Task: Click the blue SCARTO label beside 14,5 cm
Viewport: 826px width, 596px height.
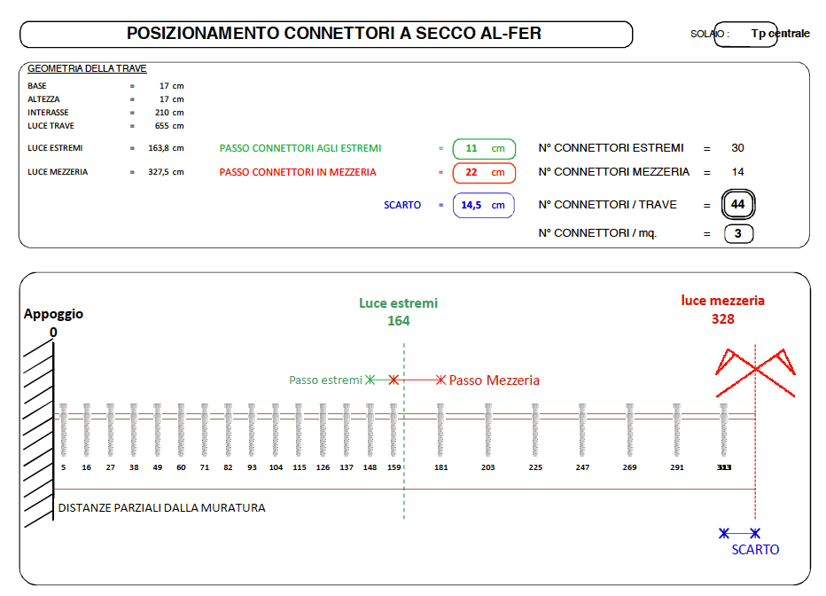Action: pyautogui.click(x=402, y=205)
